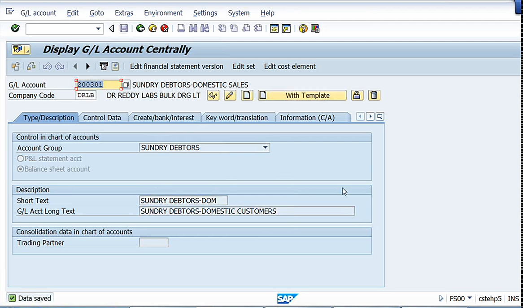This screenshot has width=523, height=308.
Task: Open the customize local layout icon
Action: (x=315, y=28)
